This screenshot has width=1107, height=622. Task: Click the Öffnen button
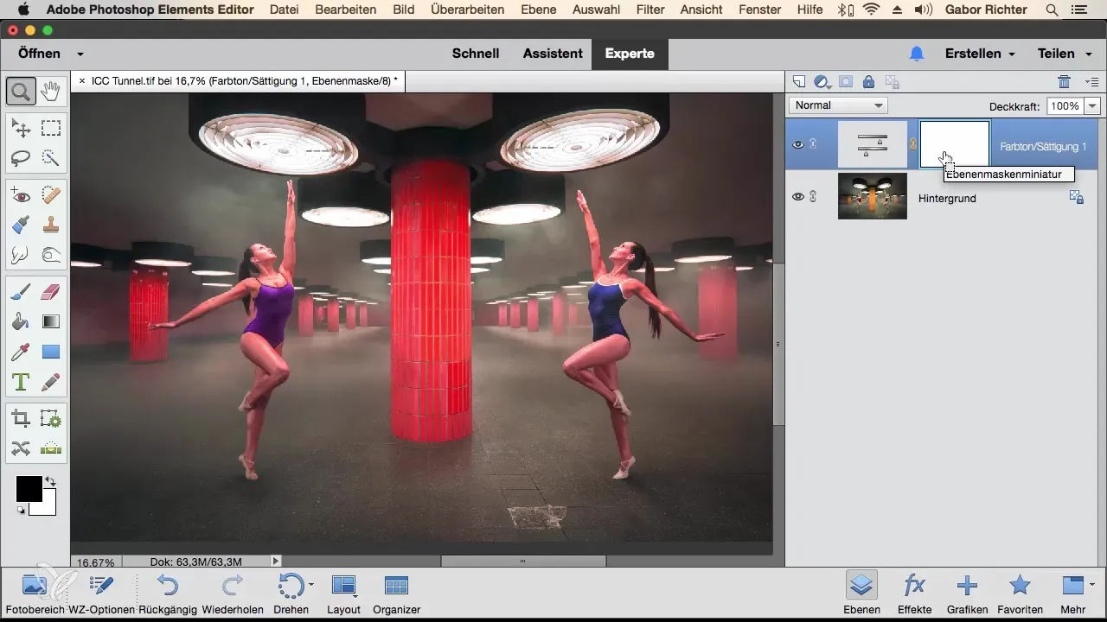pos(39,54)
